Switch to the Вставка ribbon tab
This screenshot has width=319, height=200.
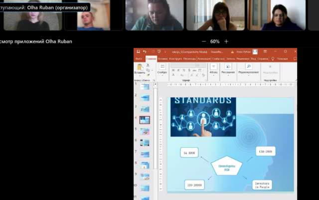[163, 59]
